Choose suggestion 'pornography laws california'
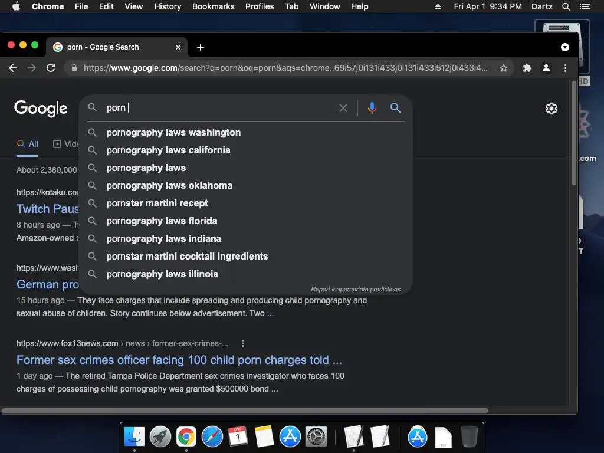 coord(246,150)
